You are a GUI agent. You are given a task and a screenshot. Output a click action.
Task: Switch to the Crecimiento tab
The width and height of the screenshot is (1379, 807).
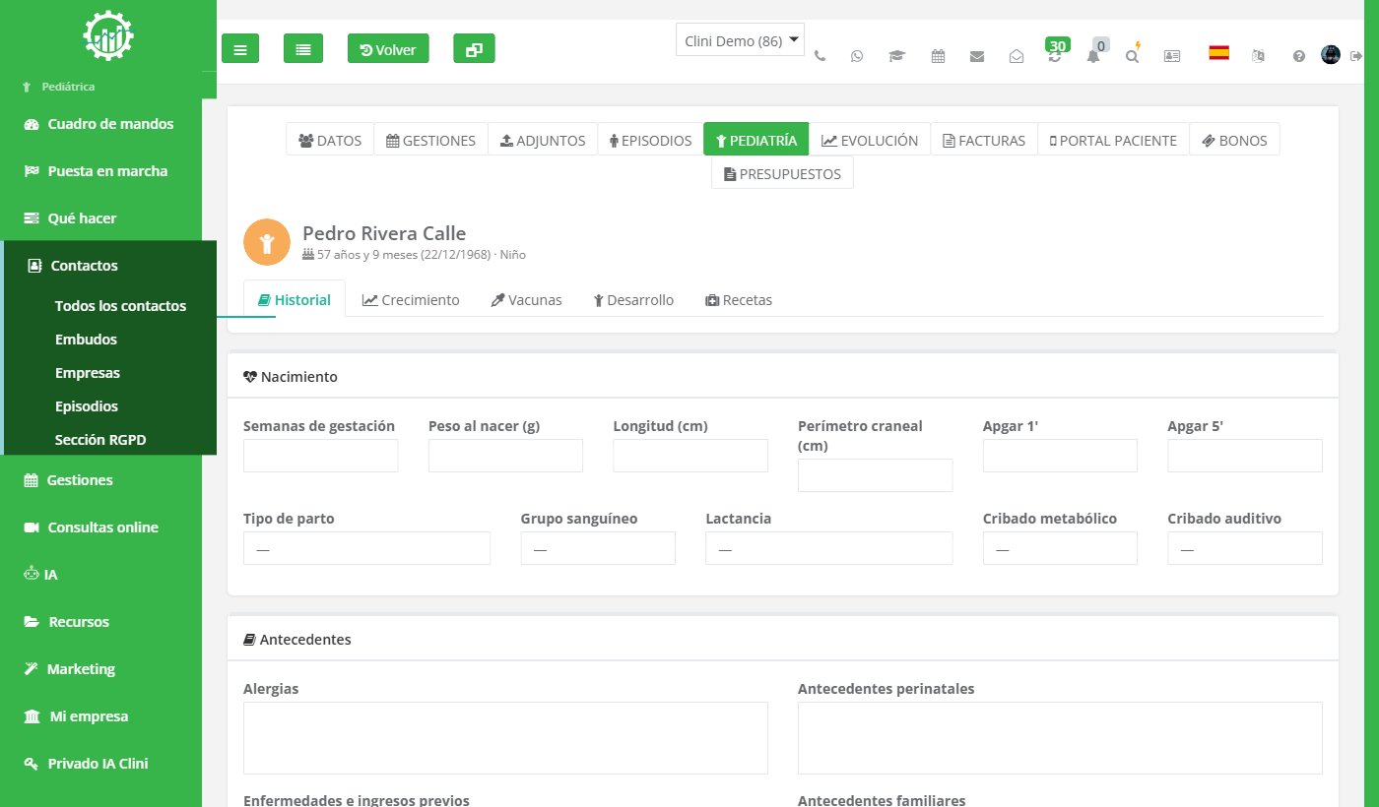[411, 299]
